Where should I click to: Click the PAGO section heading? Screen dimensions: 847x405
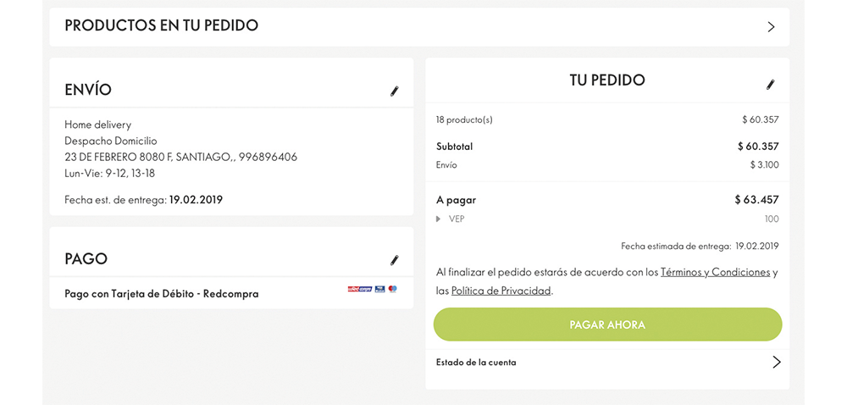(x=86, y=259)
